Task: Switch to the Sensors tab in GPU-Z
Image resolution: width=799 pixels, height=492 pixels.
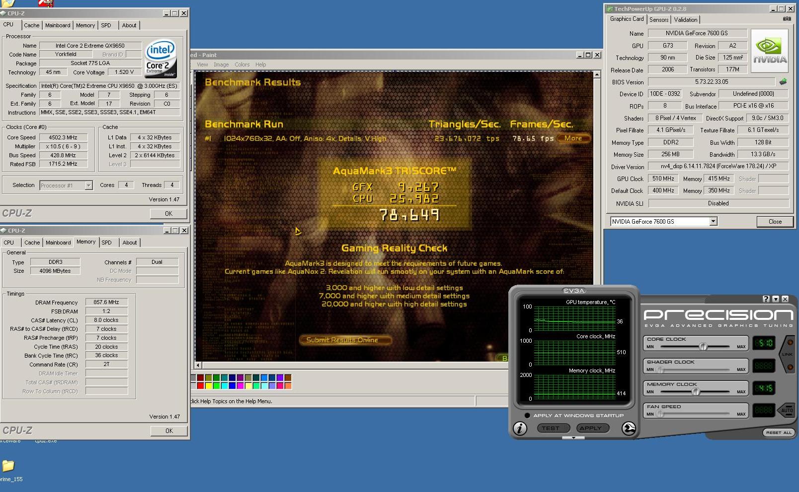Action: coord(659,20)
